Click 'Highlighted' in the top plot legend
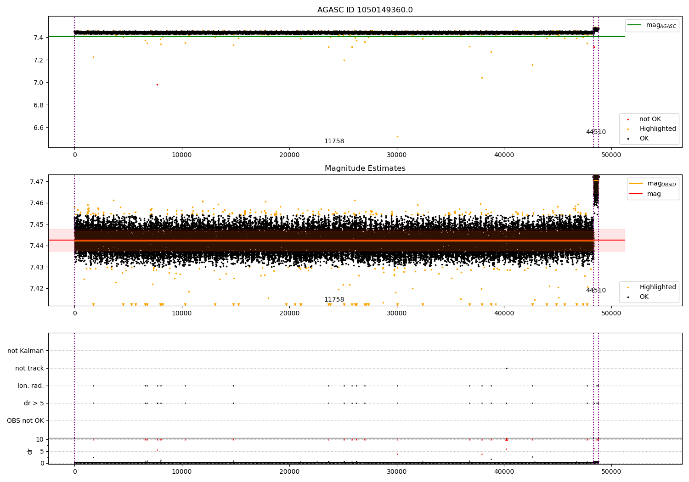The image size is (689, 482). click(657, 129)
